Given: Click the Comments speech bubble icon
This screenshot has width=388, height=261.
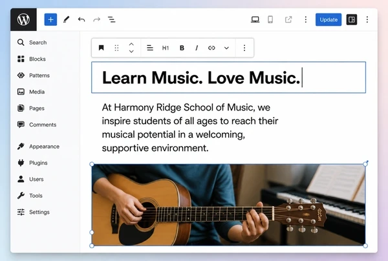Looking at the screenshot, I should click(x=21, y=125).
